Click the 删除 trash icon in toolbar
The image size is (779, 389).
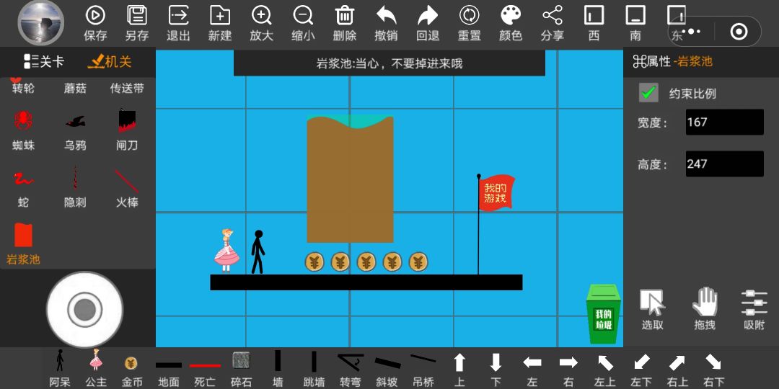tap(344, 15)
